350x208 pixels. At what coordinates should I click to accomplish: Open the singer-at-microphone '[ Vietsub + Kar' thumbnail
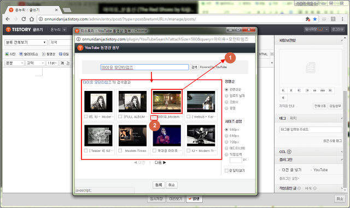[201, 101]
